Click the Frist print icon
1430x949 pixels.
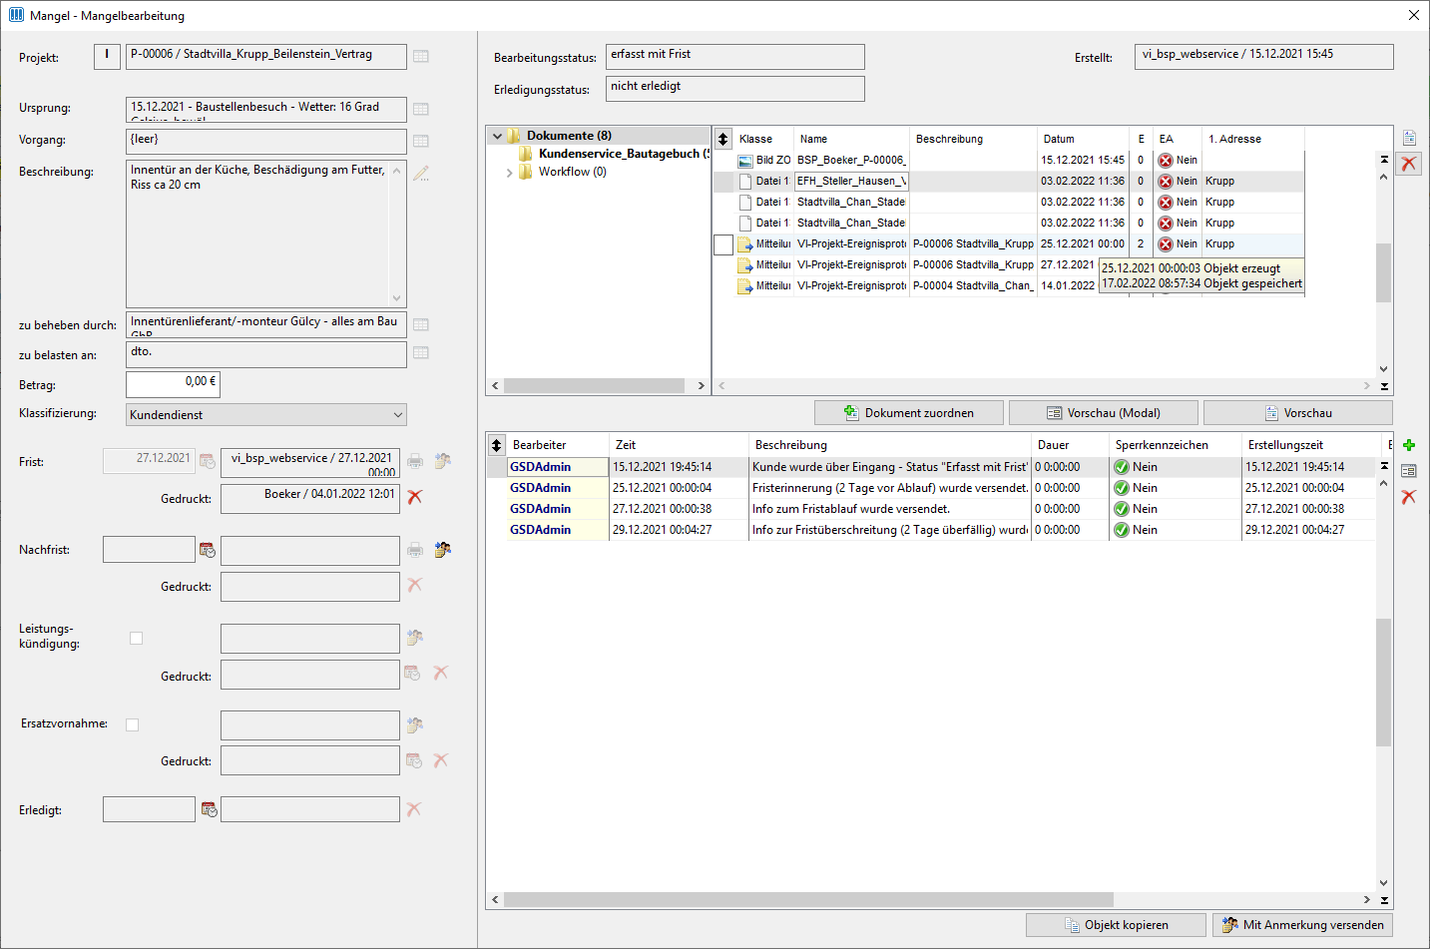click(415, 461)
